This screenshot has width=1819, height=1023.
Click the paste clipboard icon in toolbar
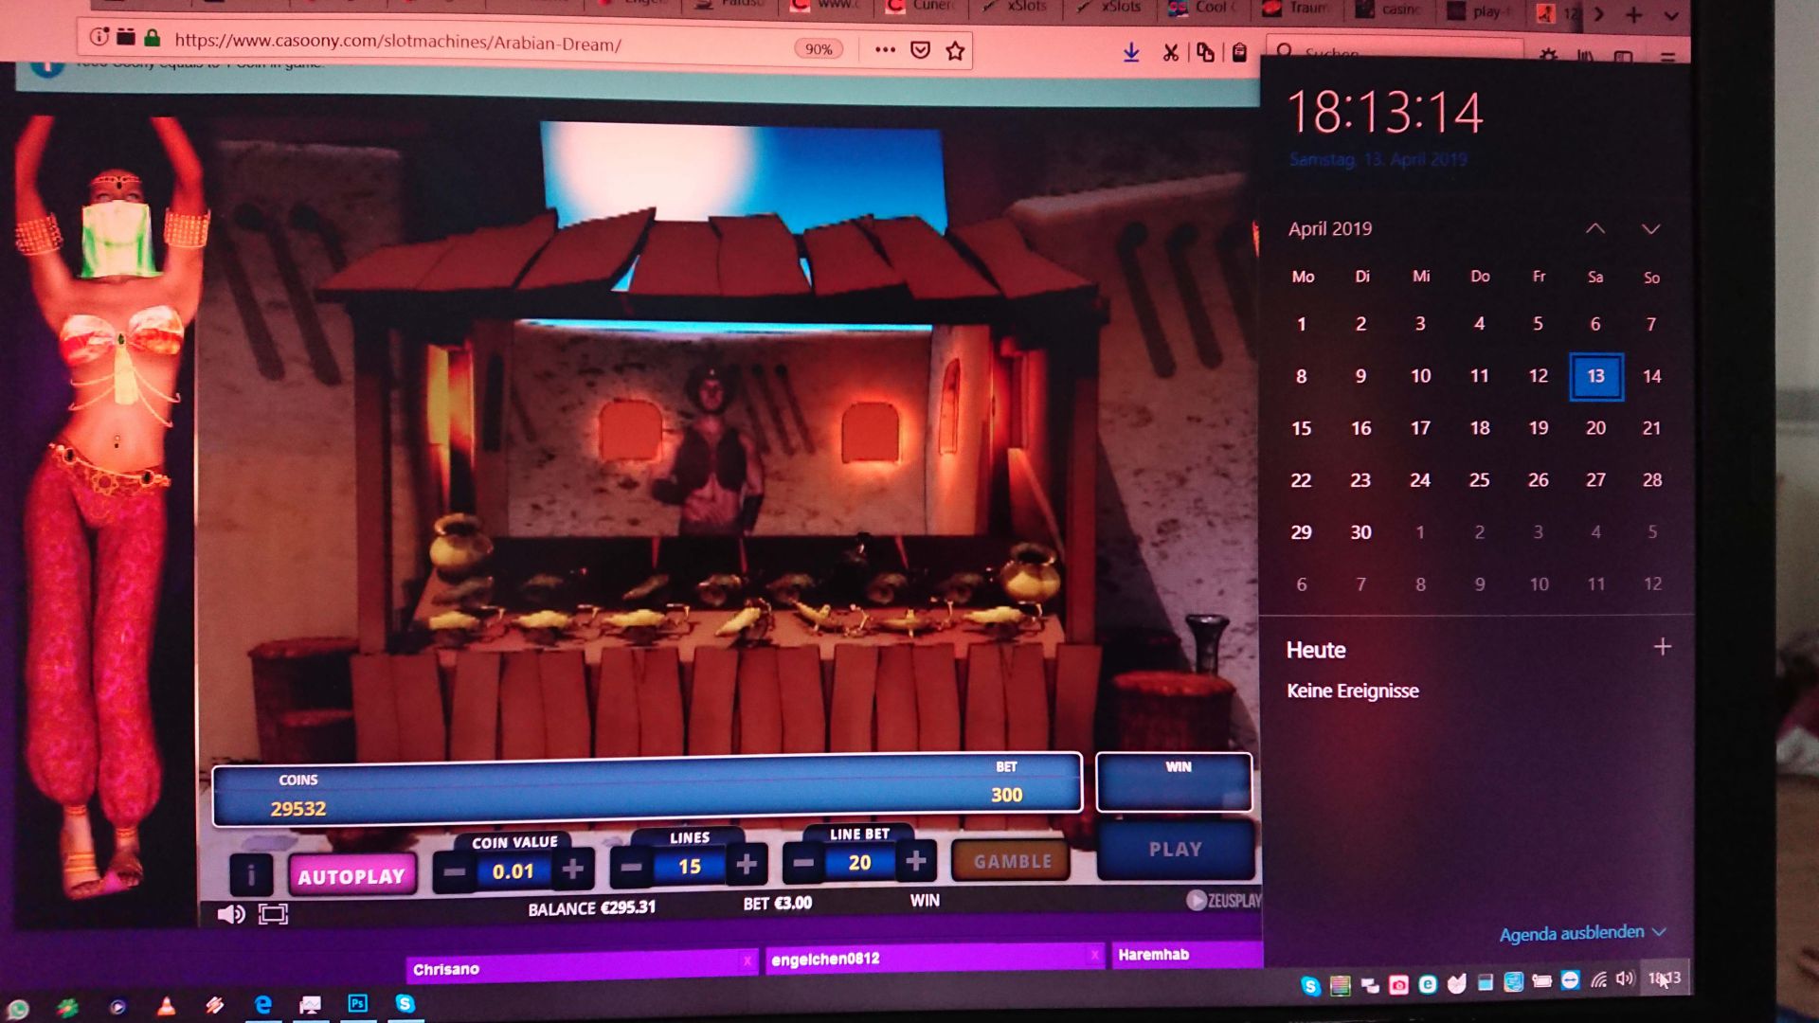pos(1239,53)
